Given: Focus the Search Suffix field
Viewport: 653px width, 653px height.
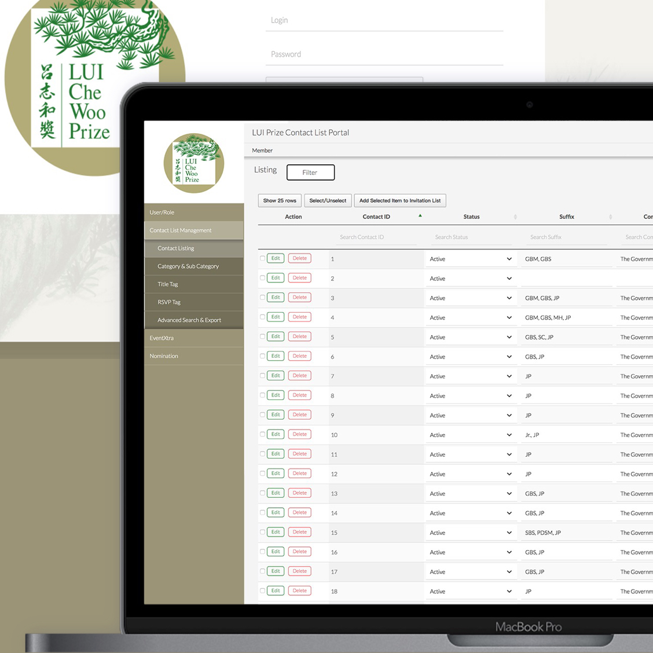Looking at the screenshot, I should 566,237.
